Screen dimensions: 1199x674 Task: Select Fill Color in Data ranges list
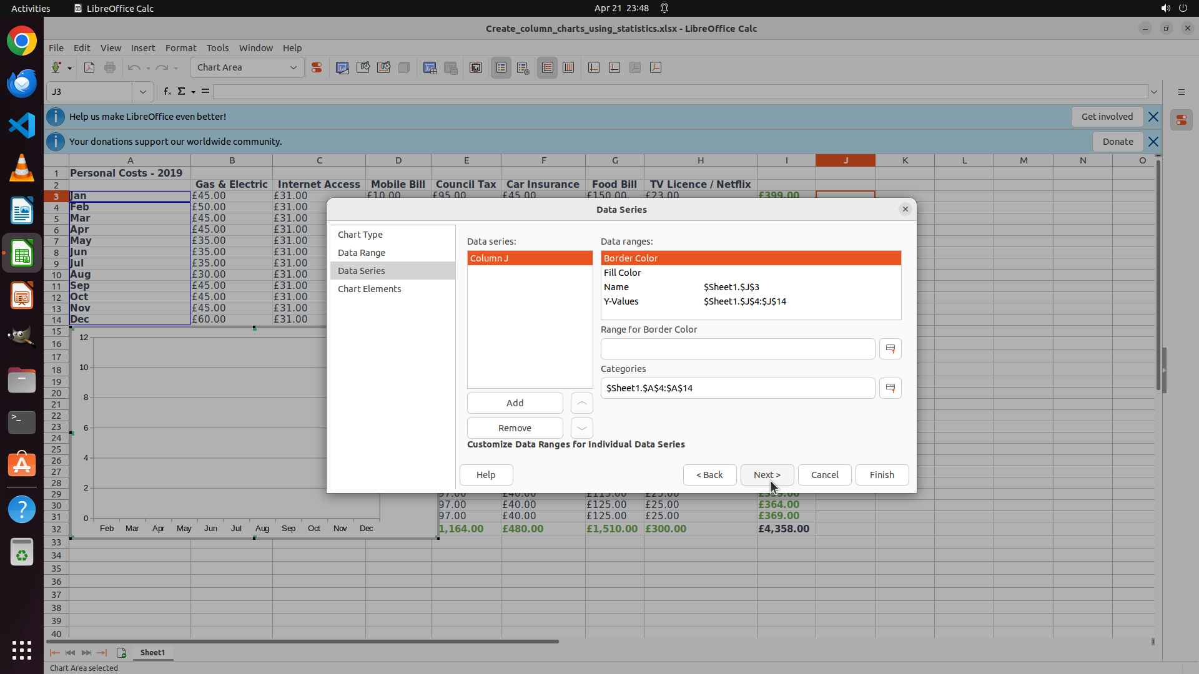623,273
